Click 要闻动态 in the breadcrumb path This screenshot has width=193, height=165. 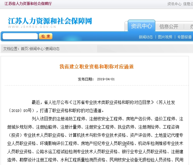pos(52,49)
